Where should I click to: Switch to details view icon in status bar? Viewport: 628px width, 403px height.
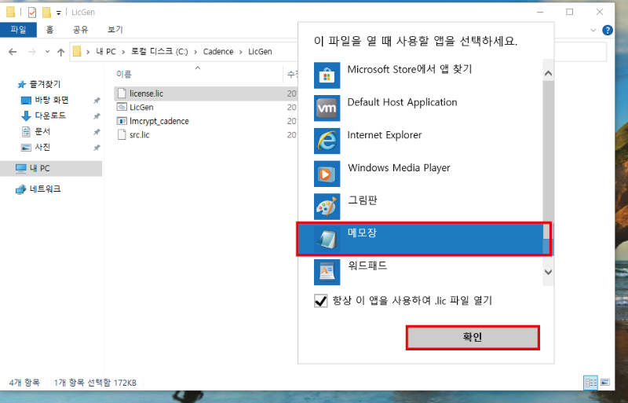point(591,383)
